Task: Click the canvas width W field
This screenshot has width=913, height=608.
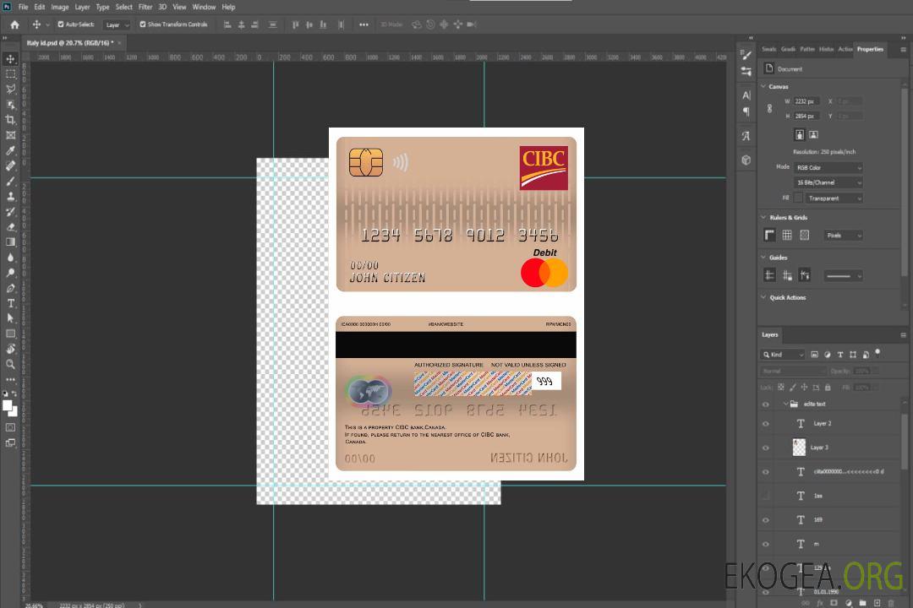Action: 806,101
